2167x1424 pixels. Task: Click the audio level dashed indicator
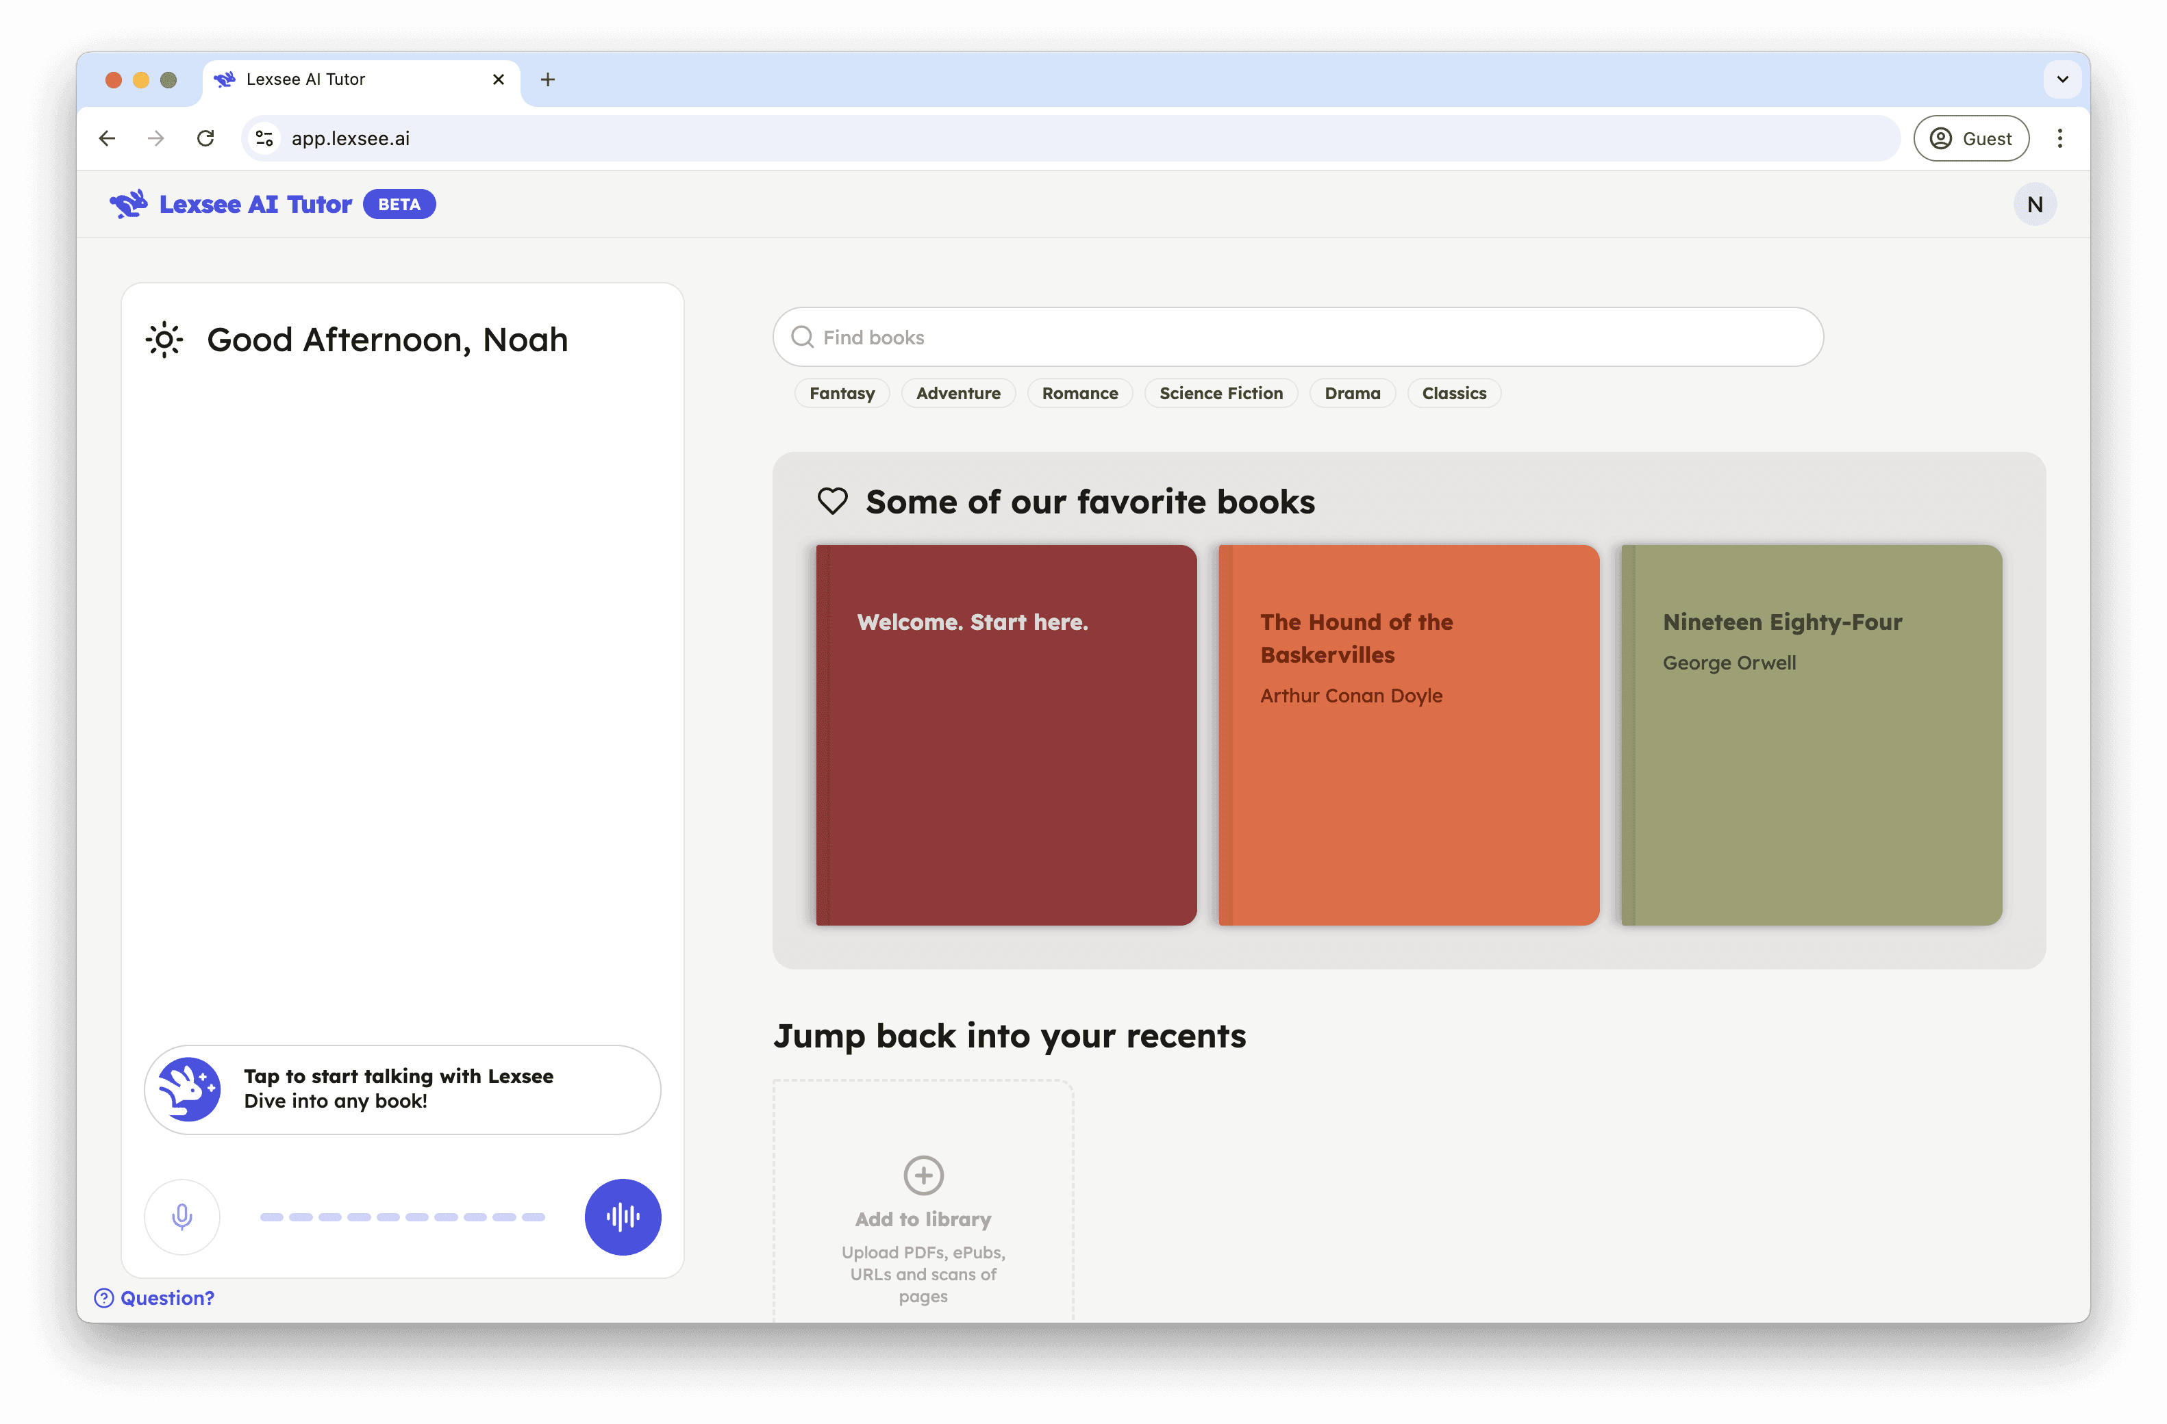click(x=401, y=1217)
